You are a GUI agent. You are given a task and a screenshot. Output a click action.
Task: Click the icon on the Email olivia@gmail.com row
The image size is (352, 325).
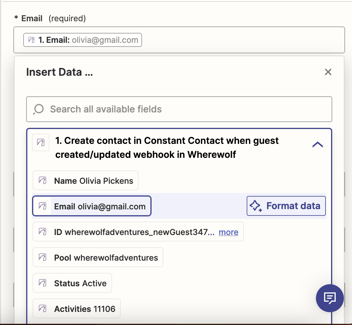[42, 206]
